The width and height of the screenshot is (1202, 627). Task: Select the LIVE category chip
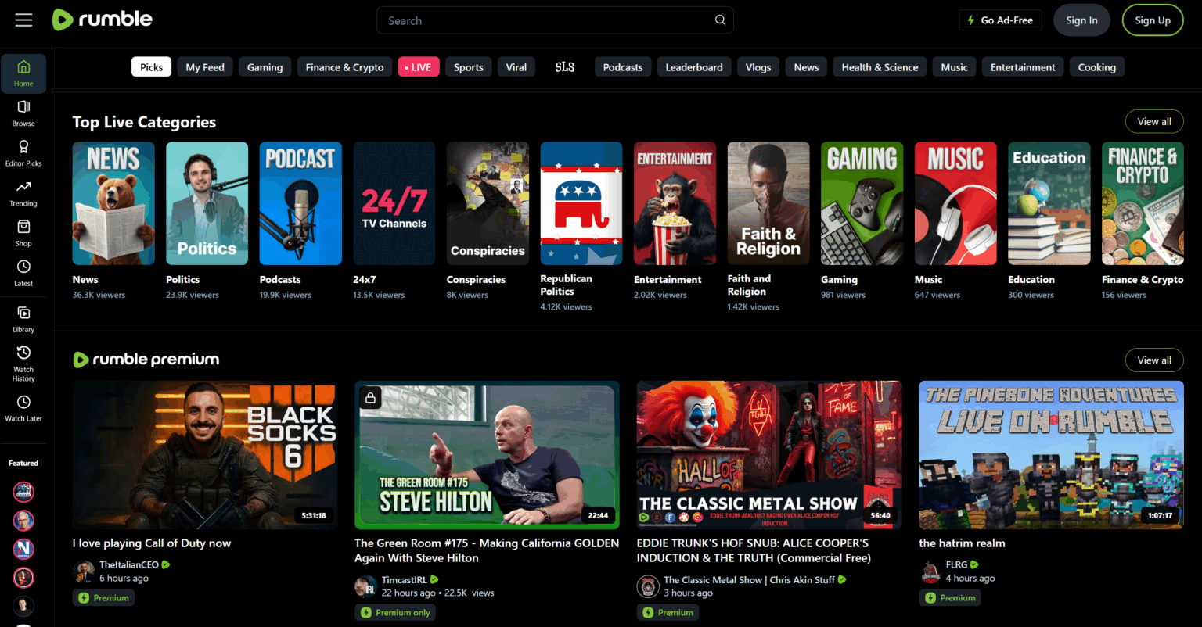(419, 66)
